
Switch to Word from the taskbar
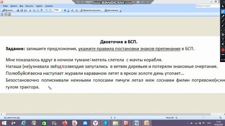coord(136,123)
